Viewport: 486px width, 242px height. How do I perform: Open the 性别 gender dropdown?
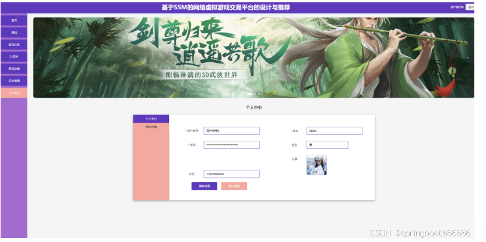[x=327, y=145]
